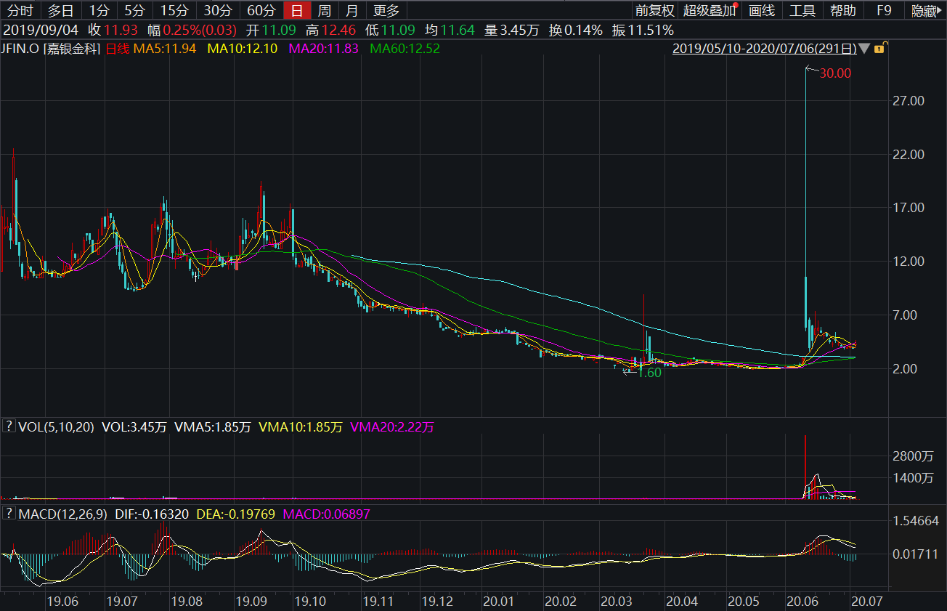The width and height of the screenshot is (947, 611).
Task: Click the 超级叠加 overlay button
Action: (x=709, y=10)
